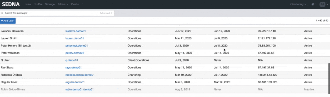
Task: Open peterv.demo01 user link
Action: (75, 53)
